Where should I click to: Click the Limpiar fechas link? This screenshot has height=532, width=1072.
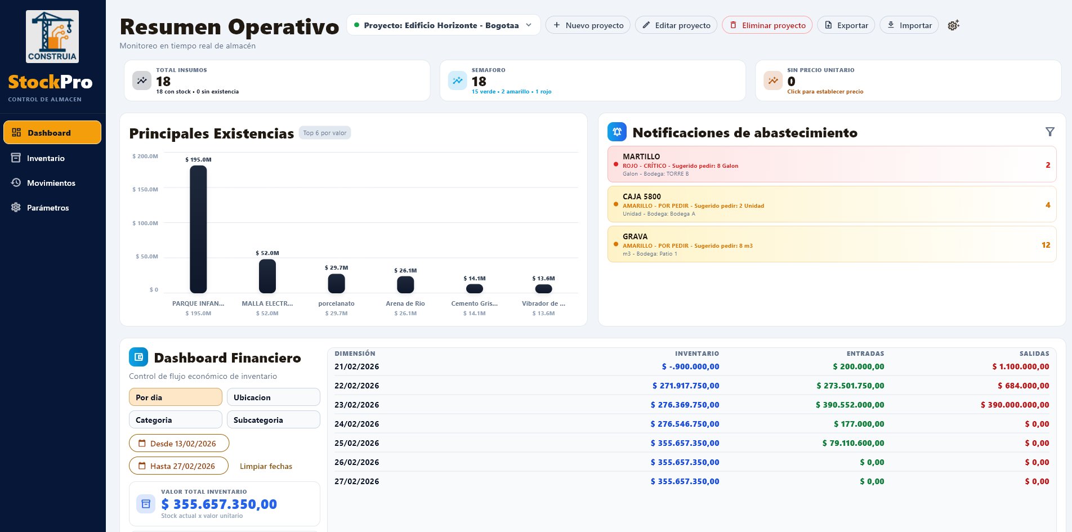265,466
